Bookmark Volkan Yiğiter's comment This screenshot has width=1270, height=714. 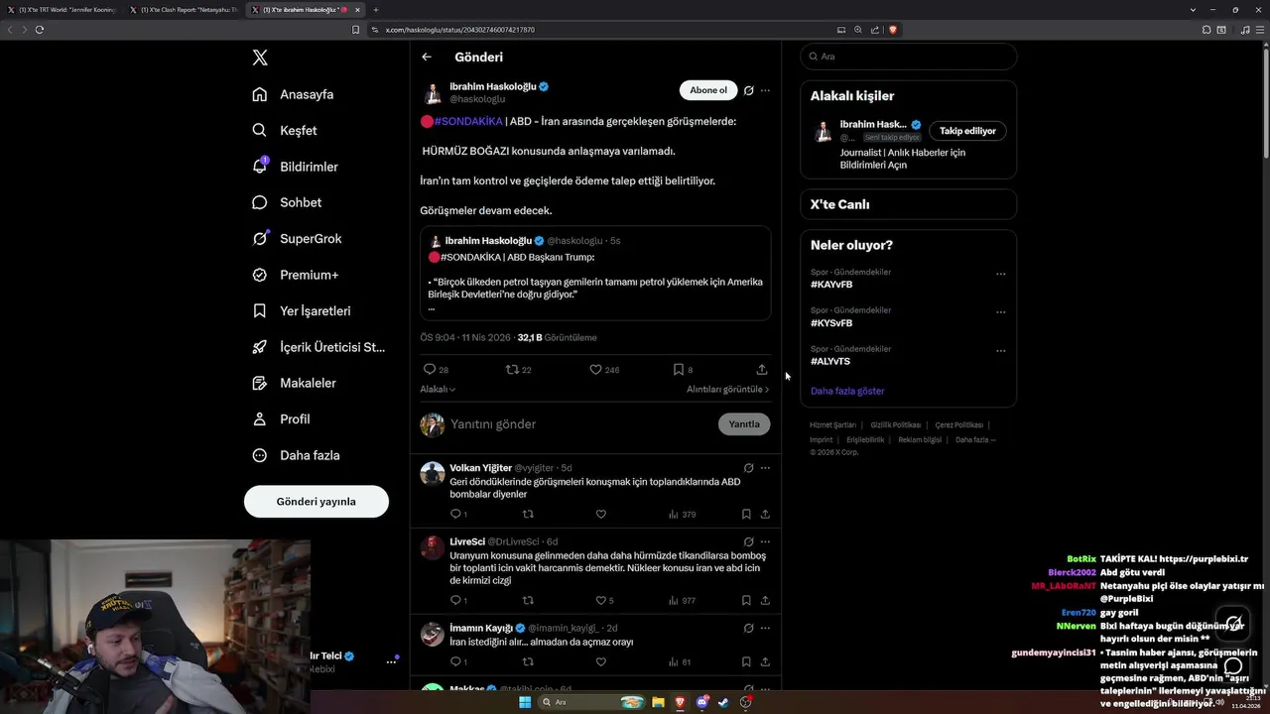pyautogui.click(x=746, y=514)
